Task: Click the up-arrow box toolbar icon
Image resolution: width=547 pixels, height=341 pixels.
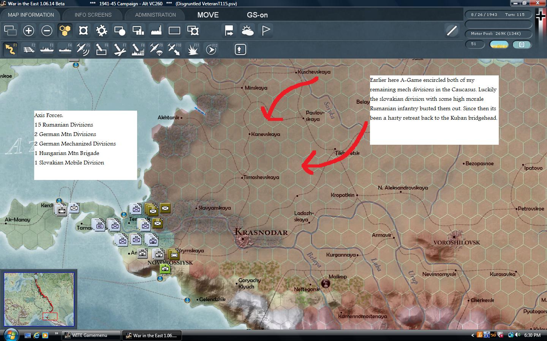Action: pos(240,49)
